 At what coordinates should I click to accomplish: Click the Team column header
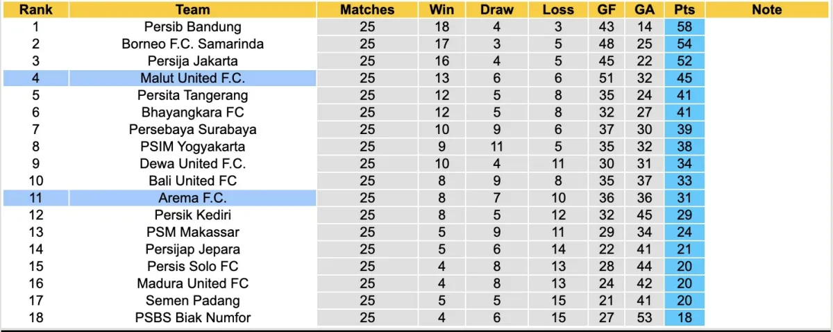pyautogui.click(x=192, y=10)
